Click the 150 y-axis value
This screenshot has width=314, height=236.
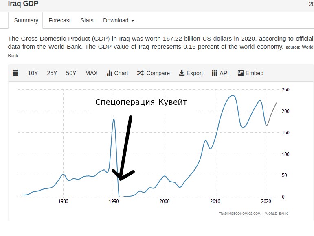285,132
